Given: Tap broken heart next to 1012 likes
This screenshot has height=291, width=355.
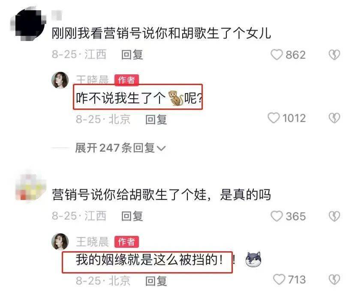Looking at the screenshot, I should [x=334, y=118].
